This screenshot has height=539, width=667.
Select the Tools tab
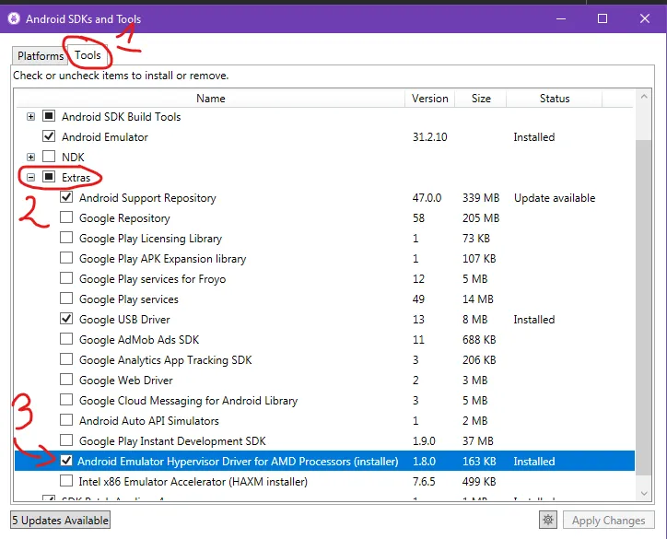point(88,55)
